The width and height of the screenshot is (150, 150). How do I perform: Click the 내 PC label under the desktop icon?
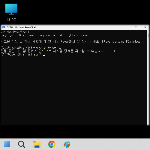tap(11, 19)
